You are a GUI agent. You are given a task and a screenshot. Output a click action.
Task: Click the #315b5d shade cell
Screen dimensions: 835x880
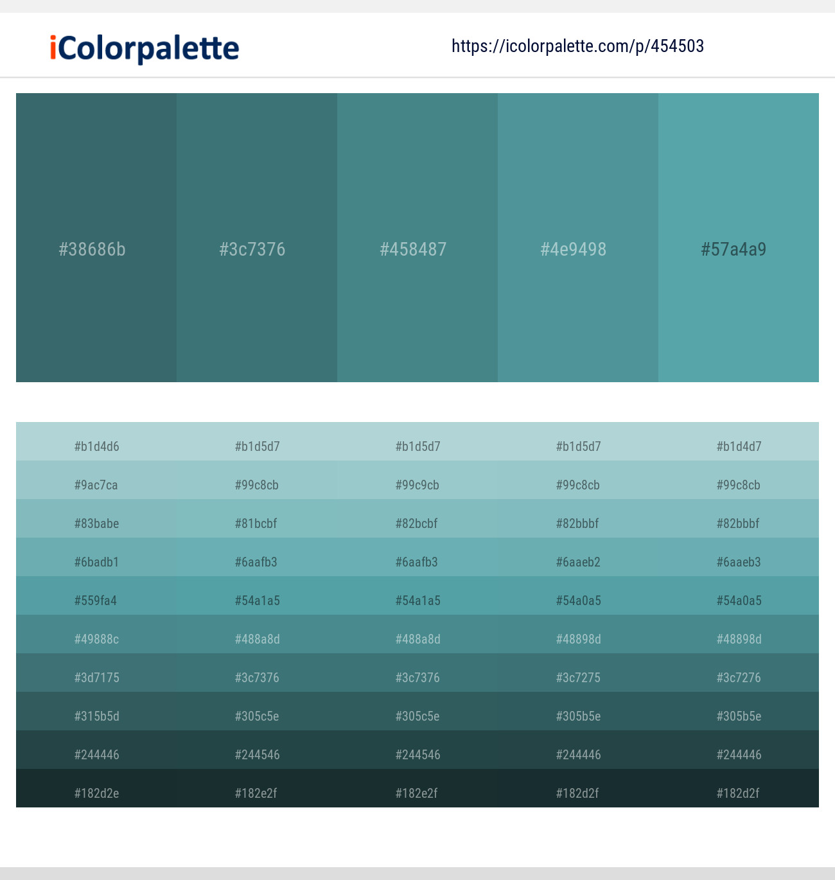click(96, 711)
